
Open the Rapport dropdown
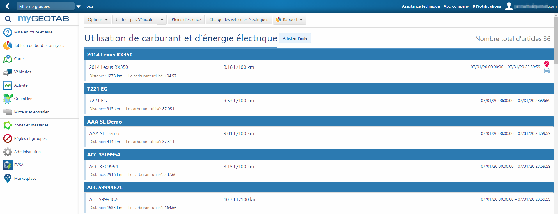point(290,19)
